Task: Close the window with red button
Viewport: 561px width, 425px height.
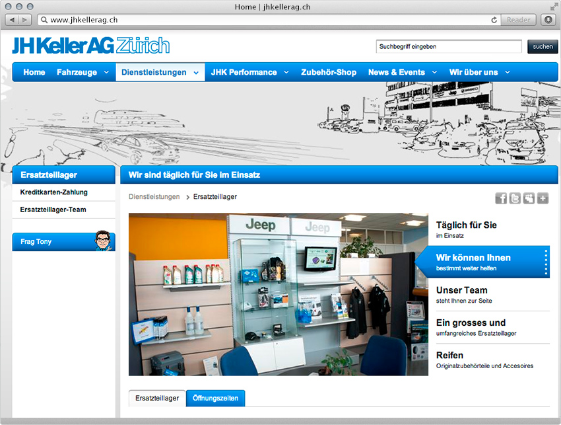Action: tap(8, 7)
